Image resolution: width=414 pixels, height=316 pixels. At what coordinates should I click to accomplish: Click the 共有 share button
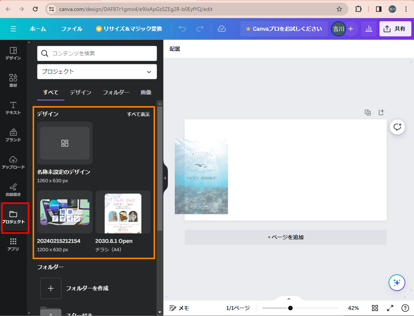(x=395, y=29)
